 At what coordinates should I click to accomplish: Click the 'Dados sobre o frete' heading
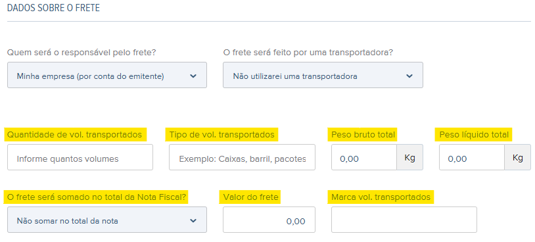click(54, 8)
